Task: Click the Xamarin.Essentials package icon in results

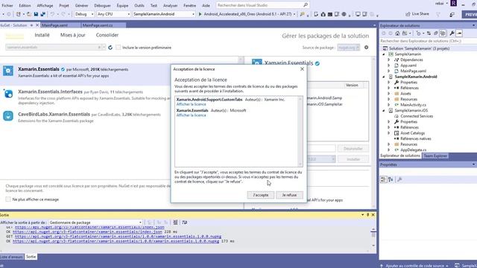Action: pos(8,71)
